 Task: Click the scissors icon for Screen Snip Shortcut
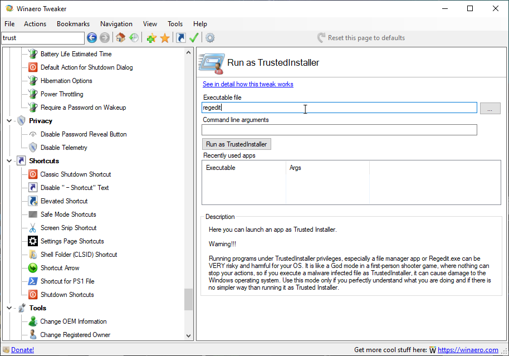[x=33, y=228]
